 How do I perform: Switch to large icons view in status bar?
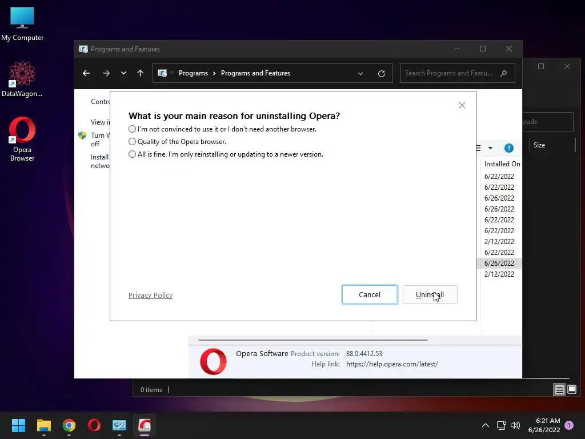tap(572, 390)
